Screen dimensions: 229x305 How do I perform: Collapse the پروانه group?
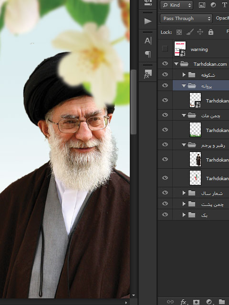184,86
